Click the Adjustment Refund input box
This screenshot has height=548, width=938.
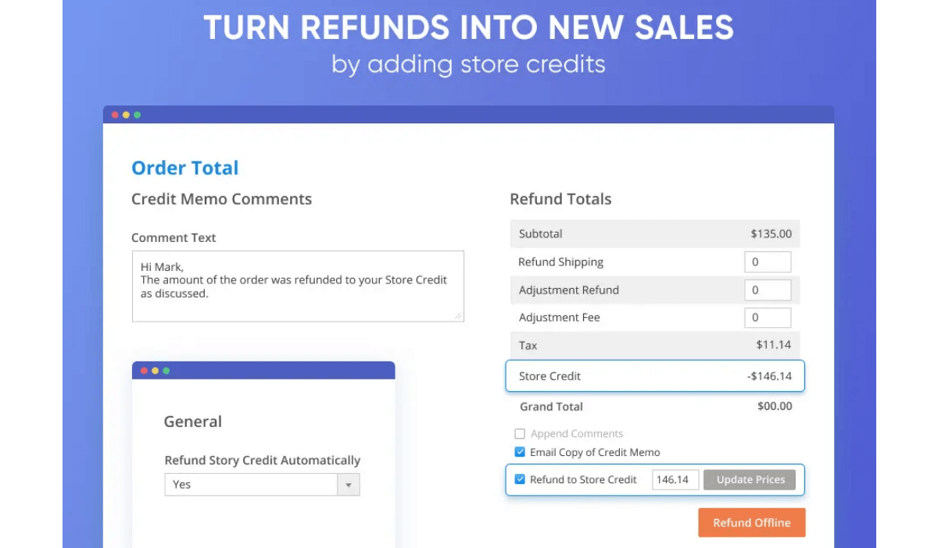(767, 290)
